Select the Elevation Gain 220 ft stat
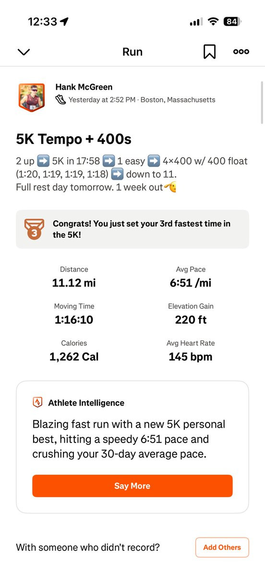The width and height of the screenshot is (265, 576). pyautogui.click(x=191, y=314)
